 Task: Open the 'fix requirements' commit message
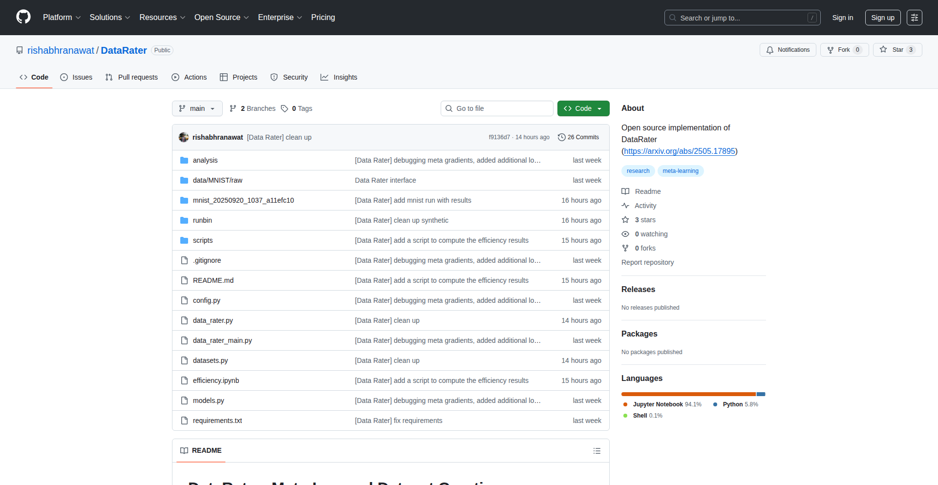pyautogui.click(x=399, y=421)
